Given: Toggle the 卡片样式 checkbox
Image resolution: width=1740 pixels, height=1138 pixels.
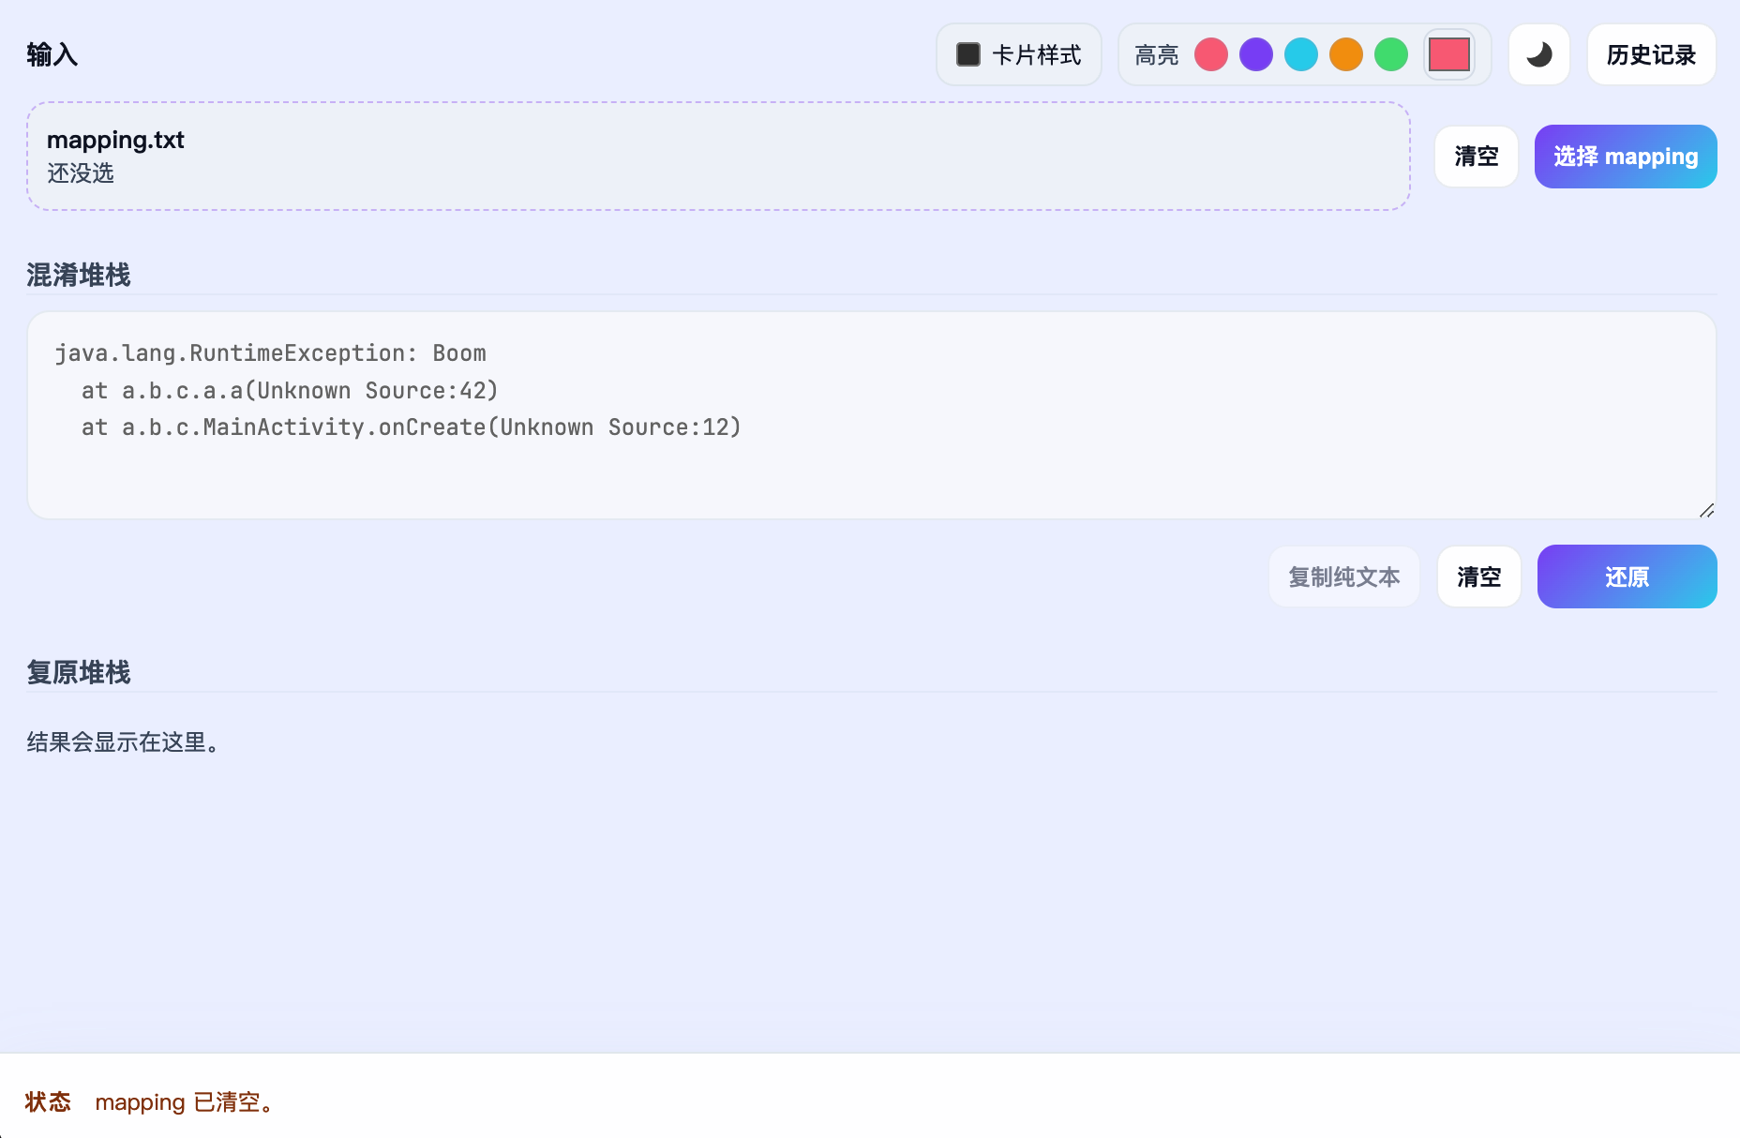Looking at the screenshot, I should [968, 54].
